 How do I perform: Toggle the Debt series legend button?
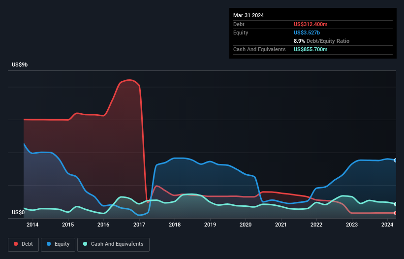point(24,244)
